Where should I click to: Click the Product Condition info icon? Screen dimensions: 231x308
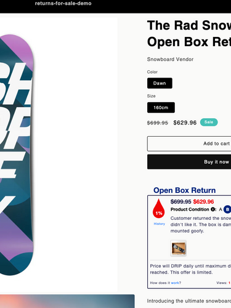pos(213,209)
